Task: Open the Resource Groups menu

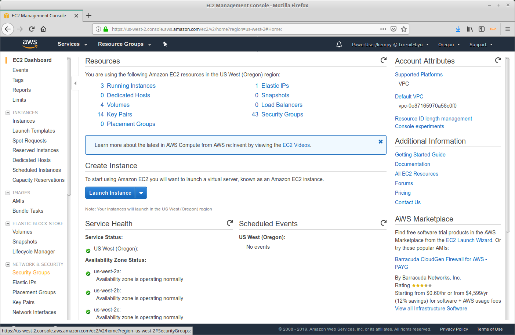Action: click(x=124, y=44)
